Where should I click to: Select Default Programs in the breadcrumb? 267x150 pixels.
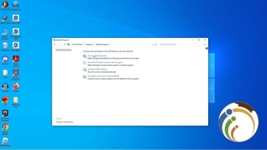point(102,45)
